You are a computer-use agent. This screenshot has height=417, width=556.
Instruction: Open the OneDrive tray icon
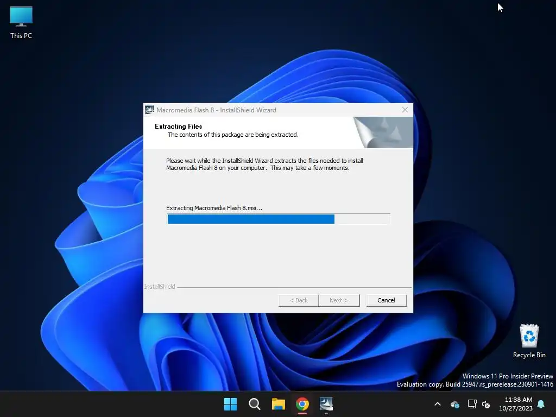[455, 404]
